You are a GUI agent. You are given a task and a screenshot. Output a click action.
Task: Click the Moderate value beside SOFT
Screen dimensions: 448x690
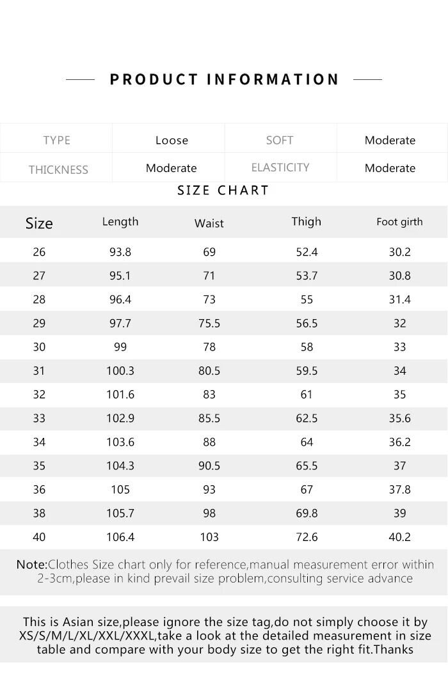[x=390, y=140]
